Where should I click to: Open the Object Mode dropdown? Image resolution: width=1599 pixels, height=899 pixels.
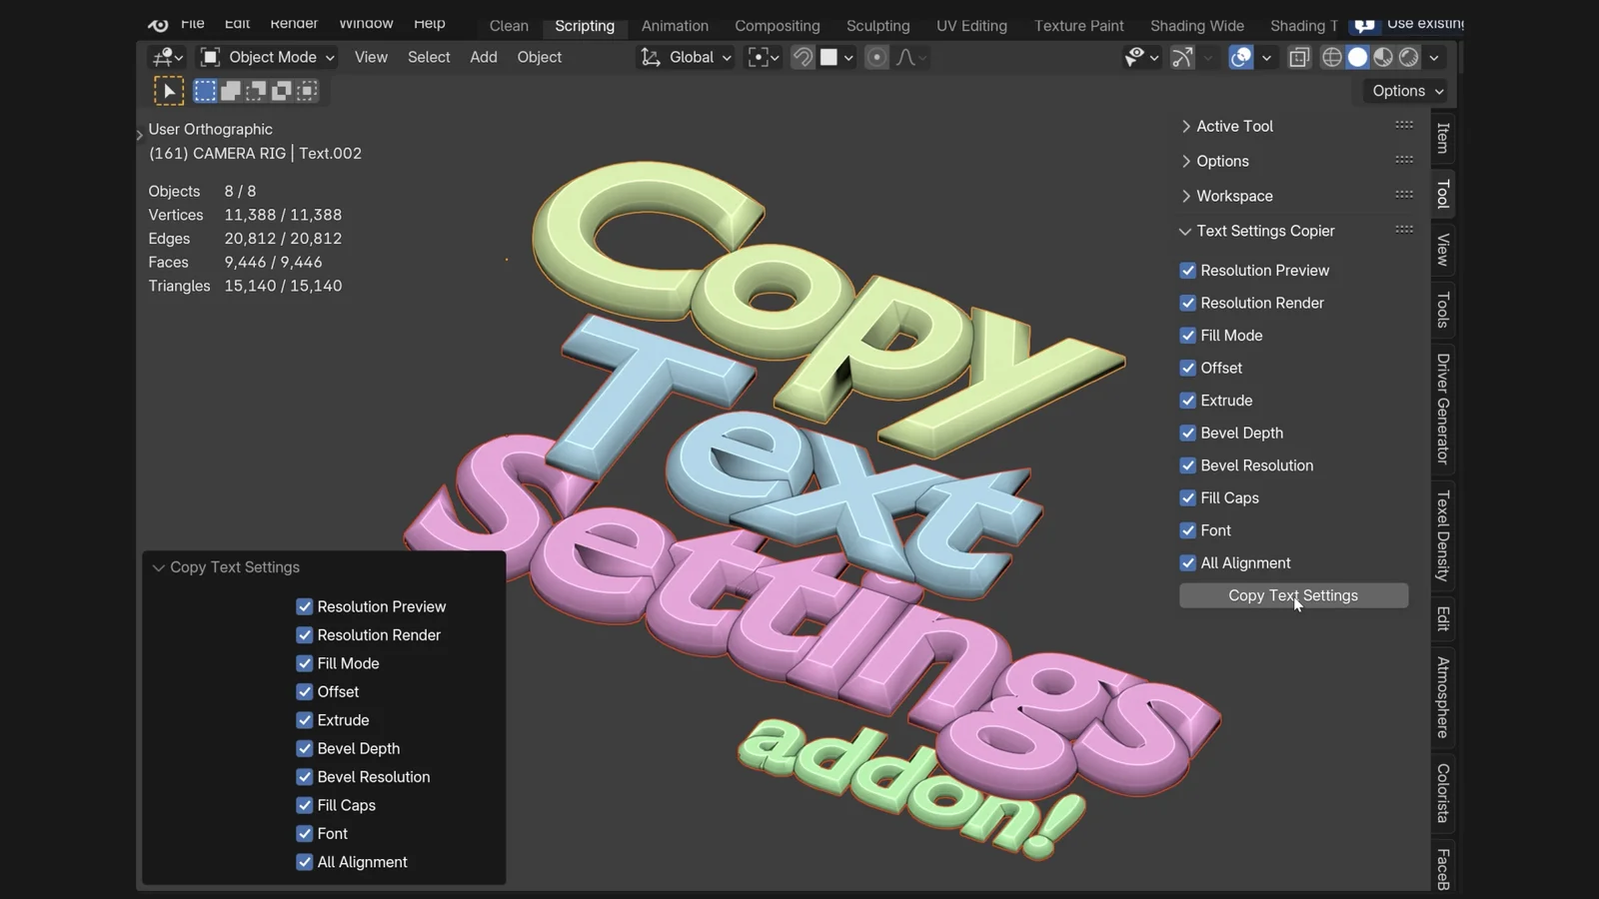[x=268, y=58]
